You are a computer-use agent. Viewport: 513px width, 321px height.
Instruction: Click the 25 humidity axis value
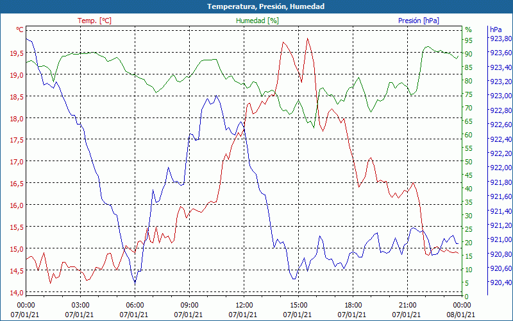pyautogui.click(x=469, y=229)
